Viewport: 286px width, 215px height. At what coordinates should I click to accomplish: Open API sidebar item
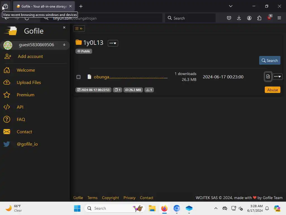[20, 107]
